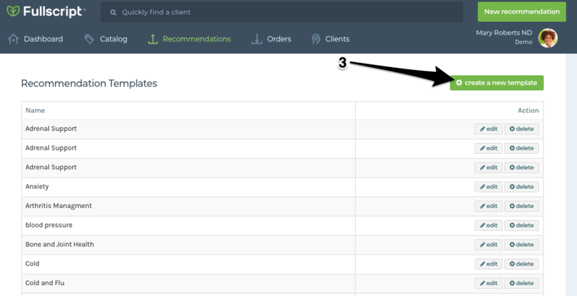Click the Dashboard house icon
The image size is (577, 296).
pyautogui.click(x=13, y=39)
